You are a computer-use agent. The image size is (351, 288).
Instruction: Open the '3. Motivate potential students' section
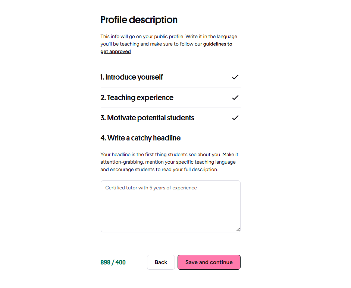(x=170, y=118)
